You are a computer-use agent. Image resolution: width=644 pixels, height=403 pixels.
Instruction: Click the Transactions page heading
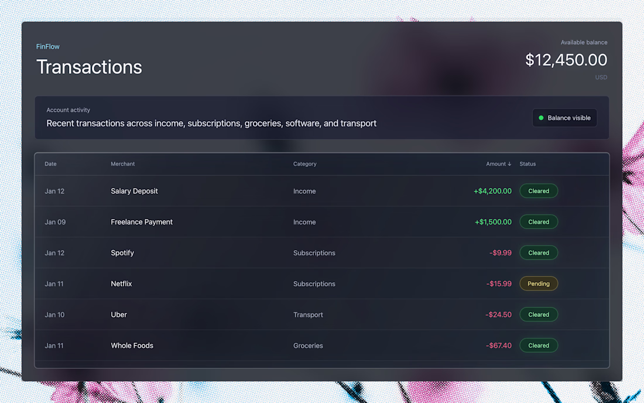[89, 67]
